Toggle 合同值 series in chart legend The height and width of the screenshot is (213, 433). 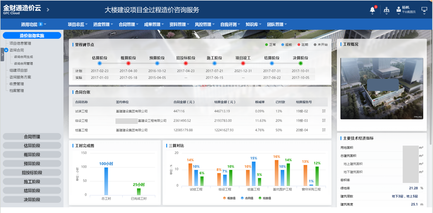247,198
